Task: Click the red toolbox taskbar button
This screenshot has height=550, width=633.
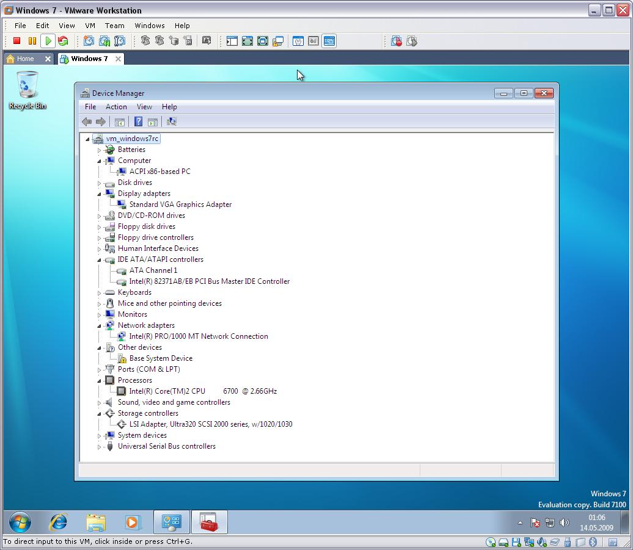Action: 209,522
